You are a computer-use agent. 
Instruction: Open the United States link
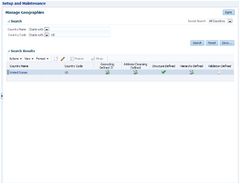pyautogui.click(x=19, y=72)
